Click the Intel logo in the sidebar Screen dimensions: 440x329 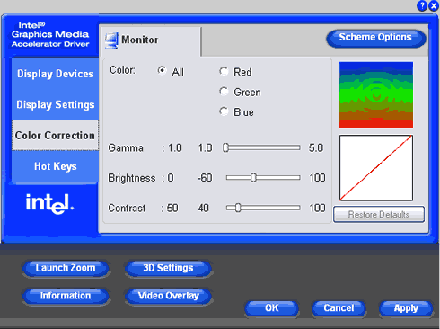click(x=49, y=203)
